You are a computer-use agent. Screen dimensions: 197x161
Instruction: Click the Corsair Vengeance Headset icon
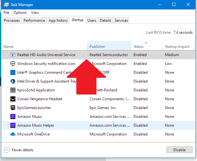click(x=13, y=99)
